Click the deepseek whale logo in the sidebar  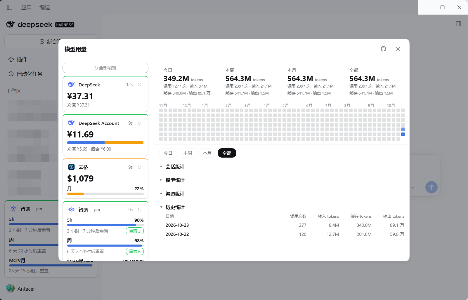[11, 24]
